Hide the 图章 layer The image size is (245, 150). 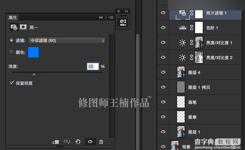tap(163, 117)
